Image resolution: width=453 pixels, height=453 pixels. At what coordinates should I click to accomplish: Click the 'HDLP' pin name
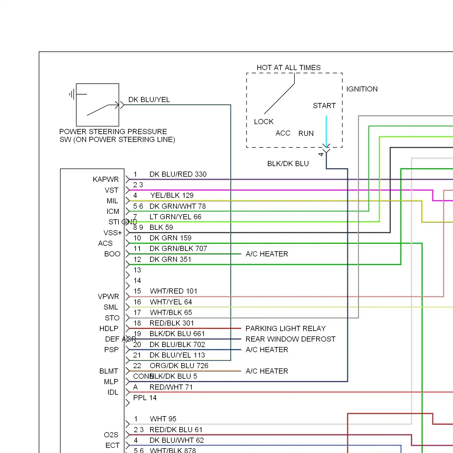point(109,329)
